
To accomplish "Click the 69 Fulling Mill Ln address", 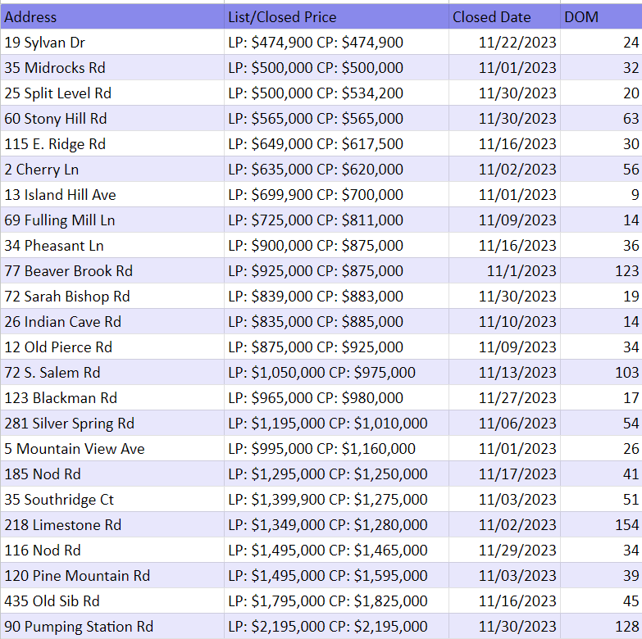I will [60, 220].
